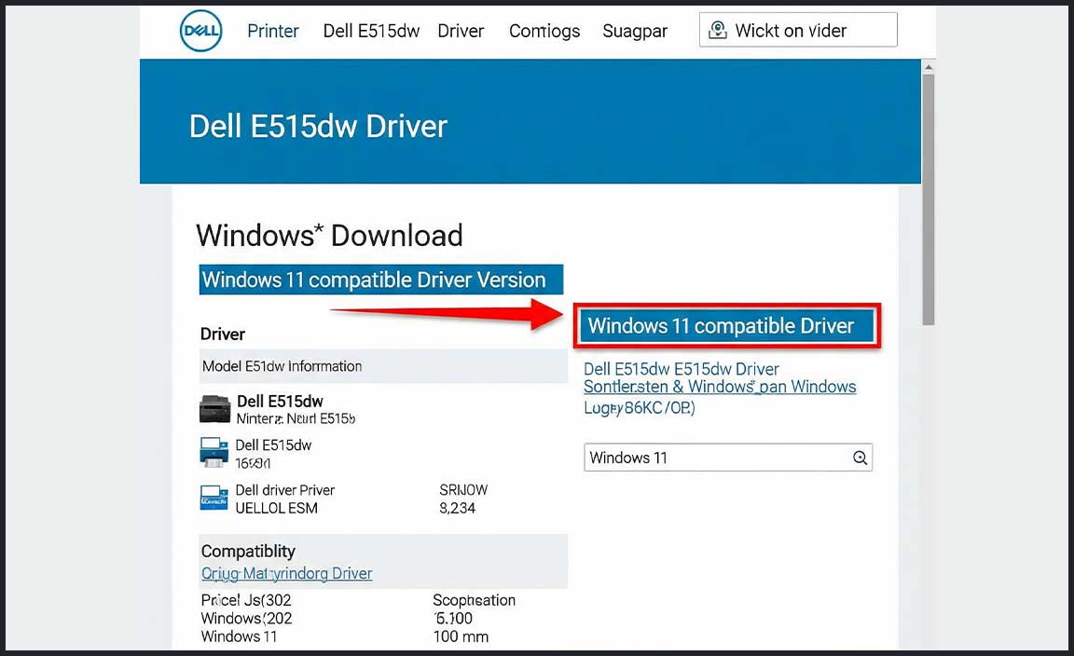Click the 'Scopheation' column label

[x=474, y=600]
